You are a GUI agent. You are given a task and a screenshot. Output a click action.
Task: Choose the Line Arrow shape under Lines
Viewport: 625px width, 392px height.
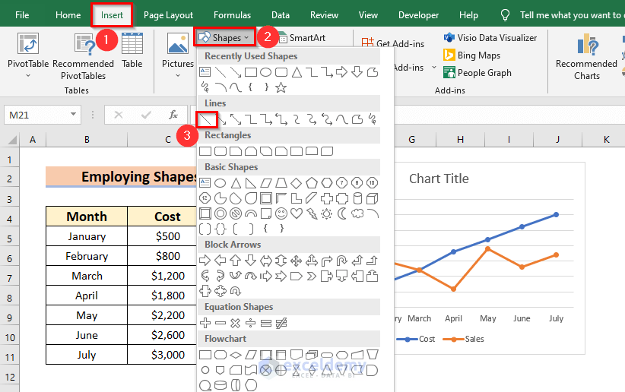pos(222,119)
